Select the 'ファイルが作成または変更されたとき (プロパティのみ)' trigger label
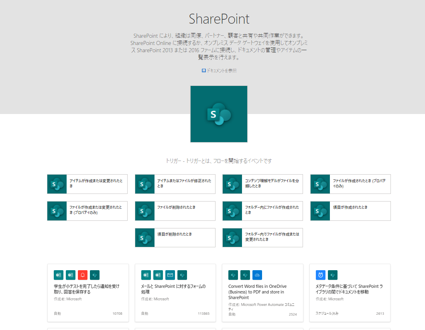425x330 pixels. (96, 210)
